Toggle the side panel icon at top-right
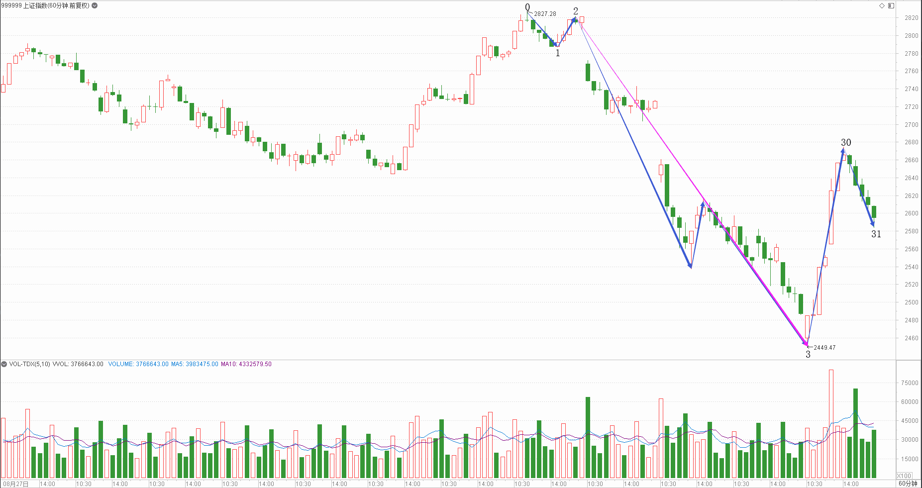Screen dimensions: 922x488 pos(891,5)
